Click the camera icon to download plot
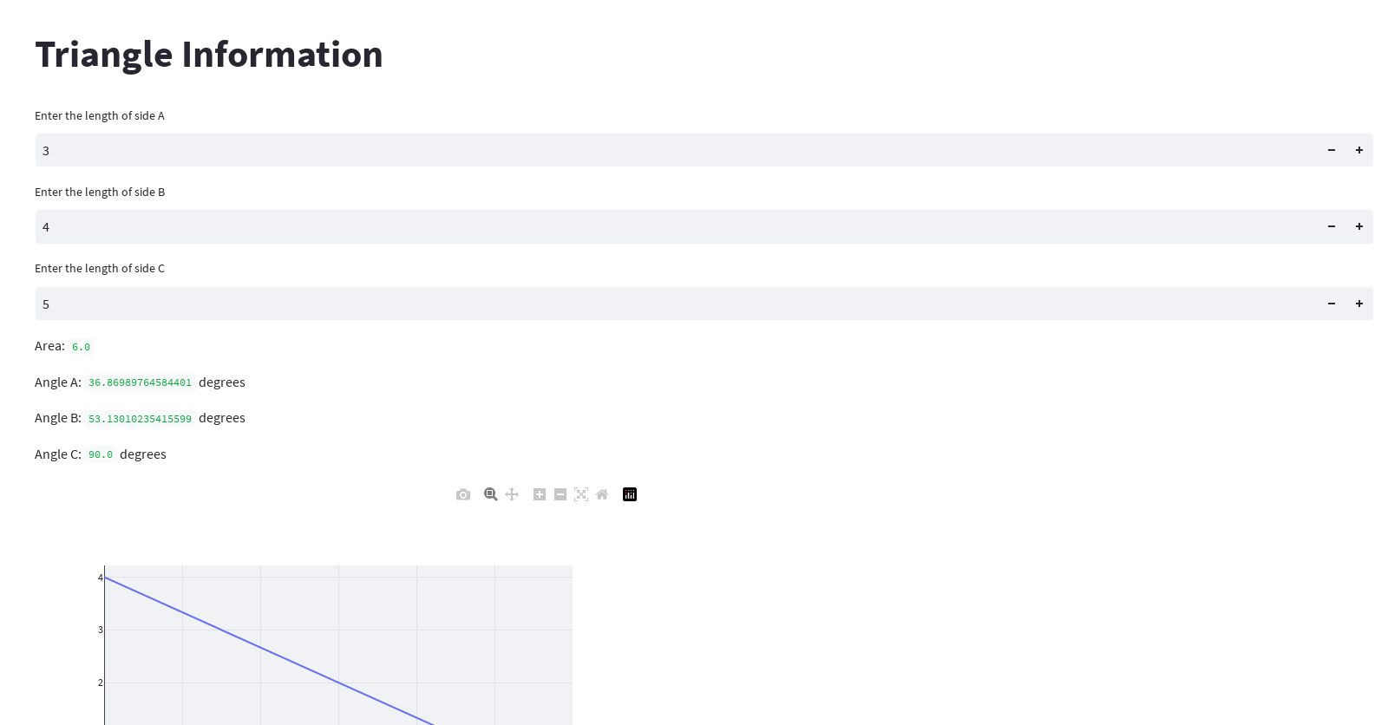1388x725 pixels. tap(463, 494)
